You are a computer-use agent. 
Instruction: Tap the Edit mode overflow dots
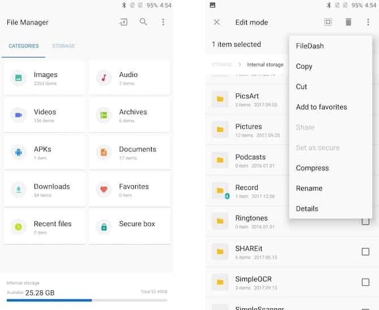coord(368,22)
